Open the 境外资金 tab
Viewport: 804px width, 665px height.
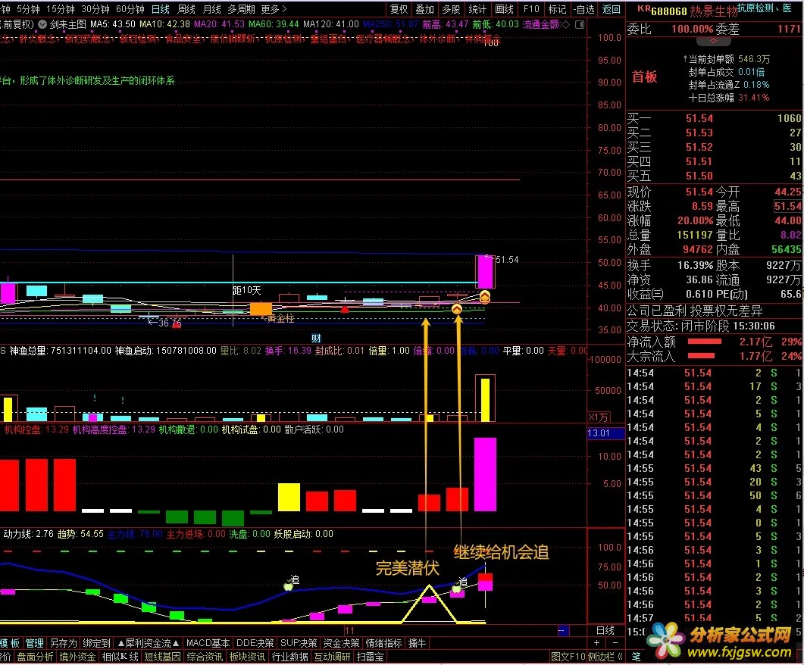[77, 657]
